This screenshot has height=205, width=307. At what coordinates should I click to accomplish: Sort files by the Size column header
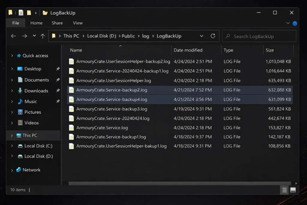point(270,50)
